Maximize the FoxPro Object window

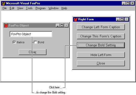click(x=62, y=25)
